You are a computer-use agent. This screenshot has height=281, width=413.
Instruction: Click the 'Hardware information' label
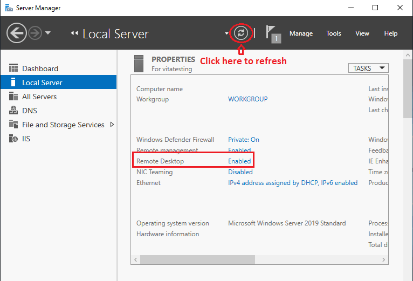pos(168,234)
